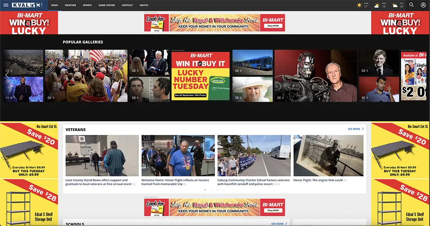Open the hamburger menu icon
This screenshot has height=226, width=430.
[x=6, y=5]
